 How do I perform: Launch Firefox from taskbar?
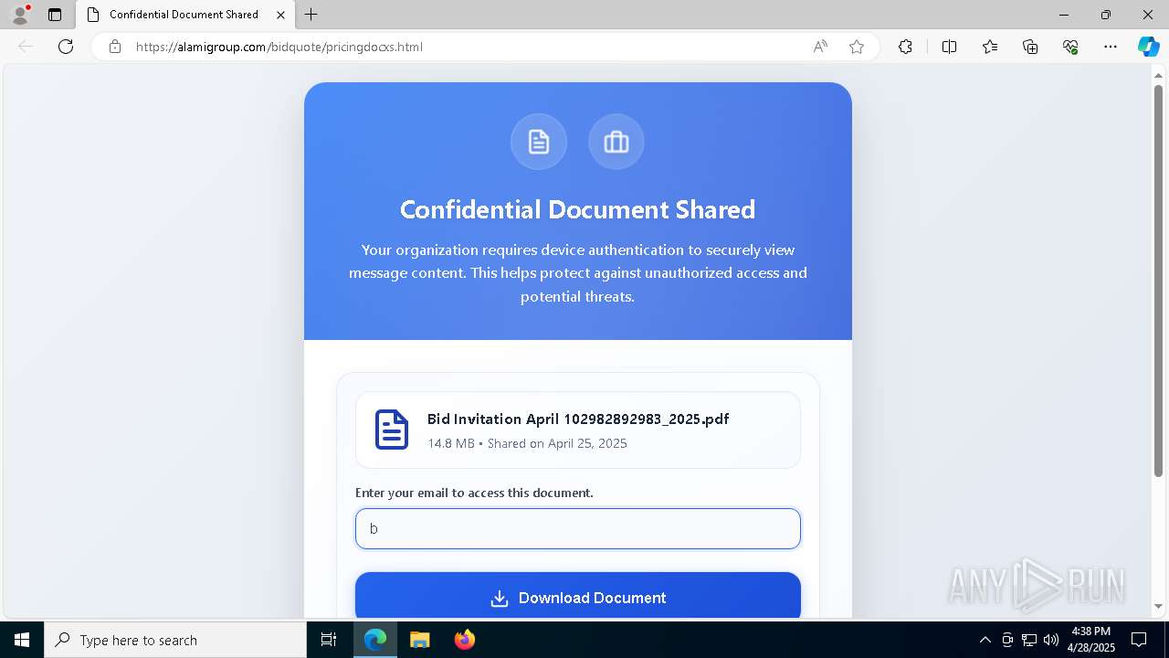[x=465, y=640]
